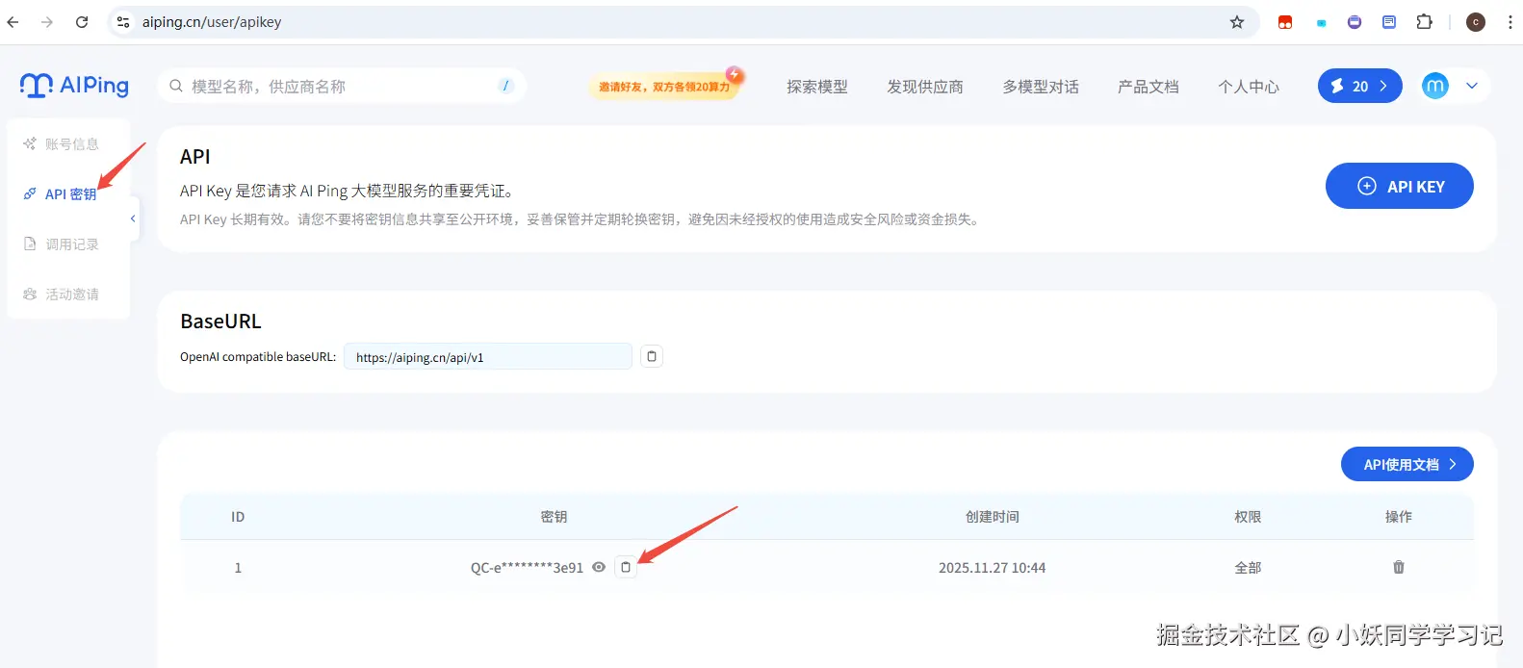This screenshot has height=668, width=1523.
Task: Copy the API key QC-e********3e91
Action: click(626, 567)
